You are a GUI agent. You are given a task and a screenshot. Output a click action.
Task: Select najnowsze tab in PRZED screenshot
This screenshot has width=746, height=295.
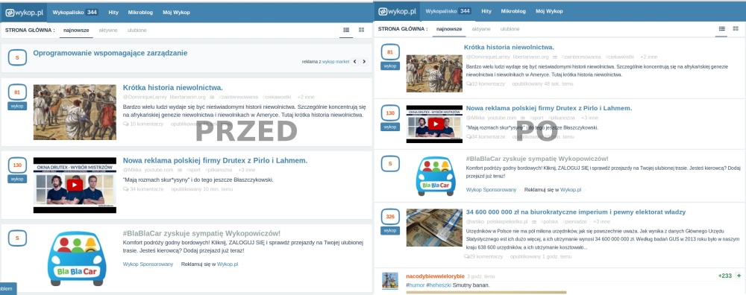point(76,31)
